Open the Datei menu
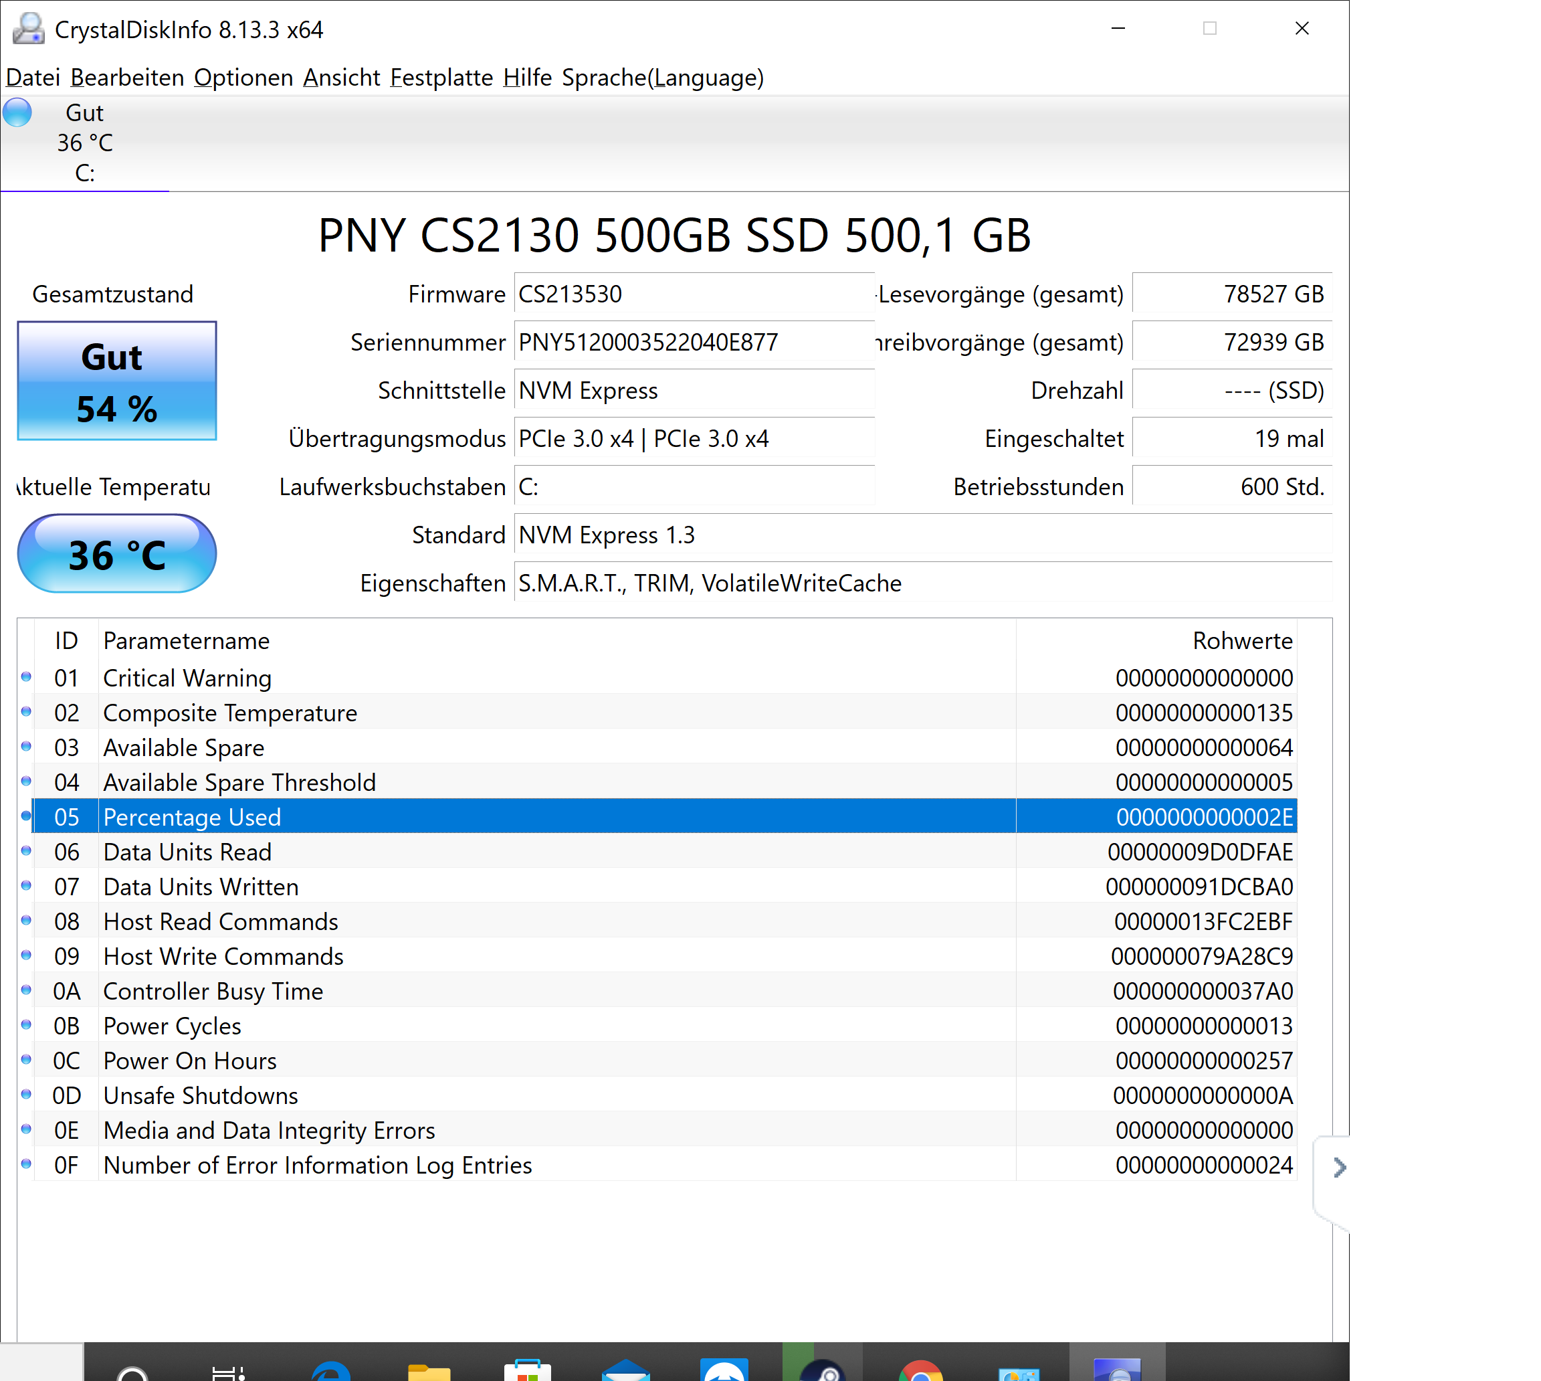This screenshot has height=1381, width=1541. click(x=33, y=78)
